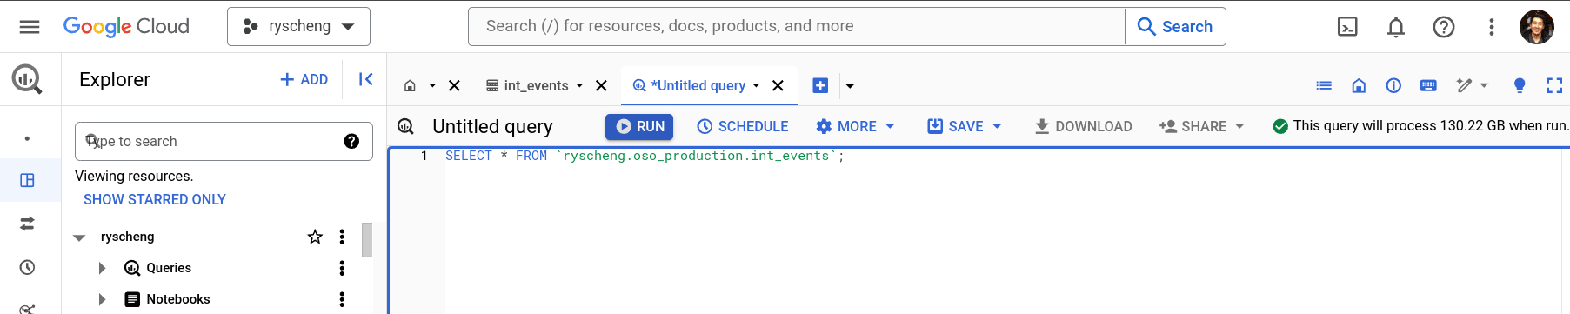Image resolution: width=1570 pixels, height=314 pixels.
Task: Open search help icon in Explorer
Action: pyautogui.click(x=351, y=141)
